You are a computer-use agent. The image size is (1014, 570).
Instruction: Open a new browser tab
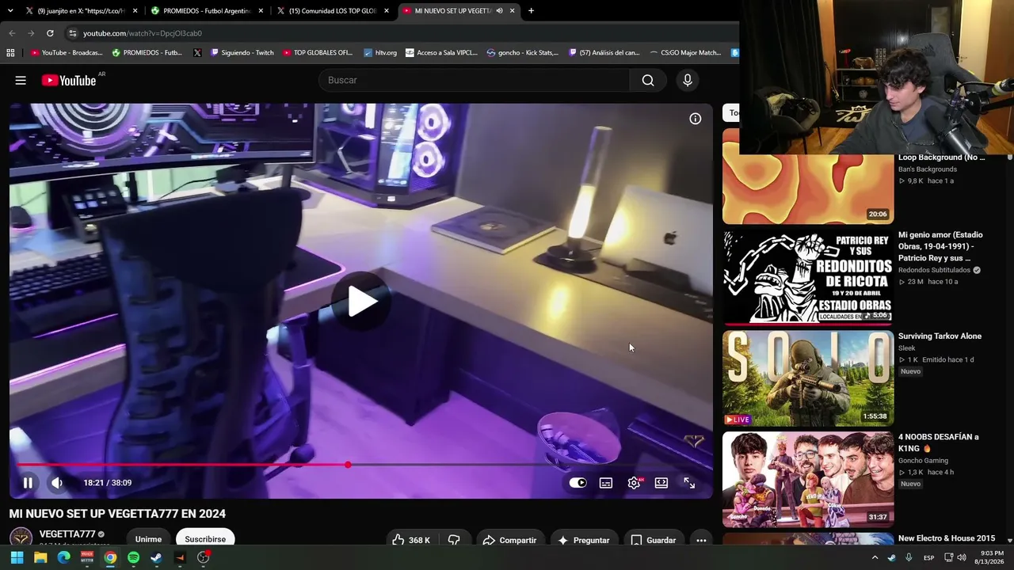[x=531, y=11]
